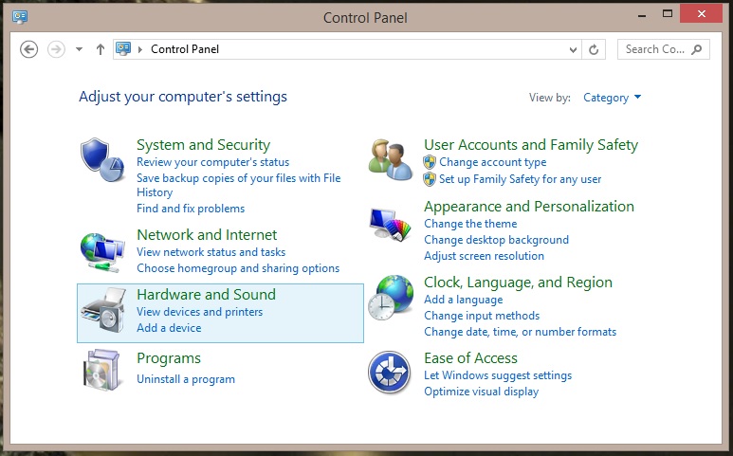733x456 pixels.
Task: Click Change desktop background
Action: [497, 240]
